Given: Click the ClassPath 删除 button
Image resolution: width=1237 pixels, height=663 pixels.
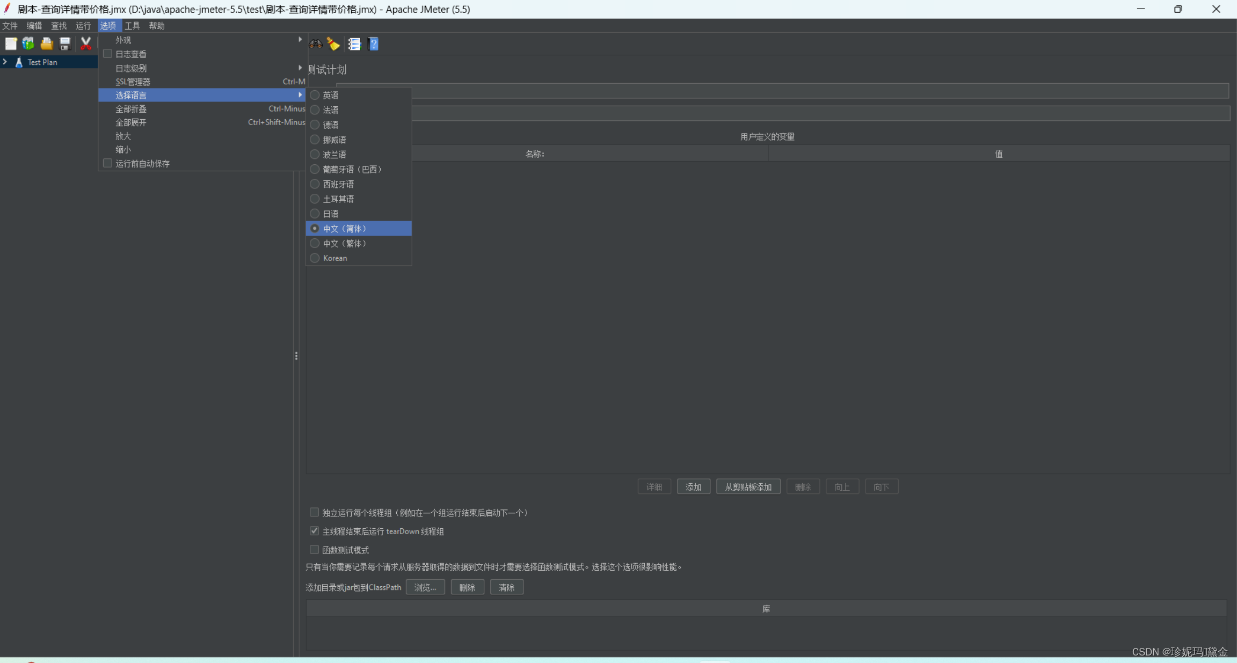Looking at the screenshot, I should pyautogui.click(x=468, y=587).
